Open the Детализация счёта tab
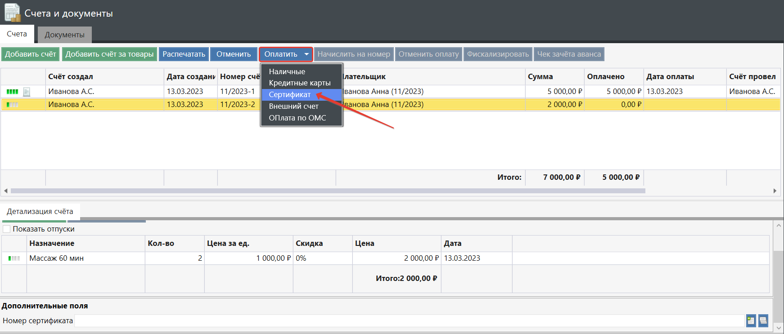The image size is (784, 334). pos(40,212)
